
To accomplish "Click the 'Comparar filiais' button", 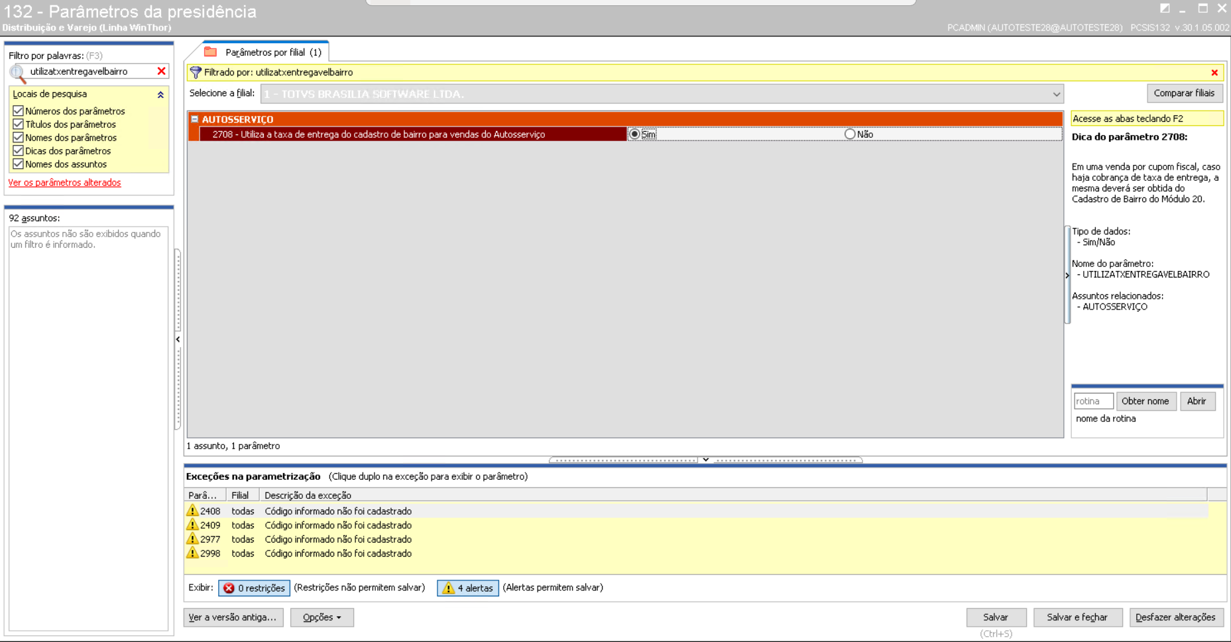I will pos(1185,93).
